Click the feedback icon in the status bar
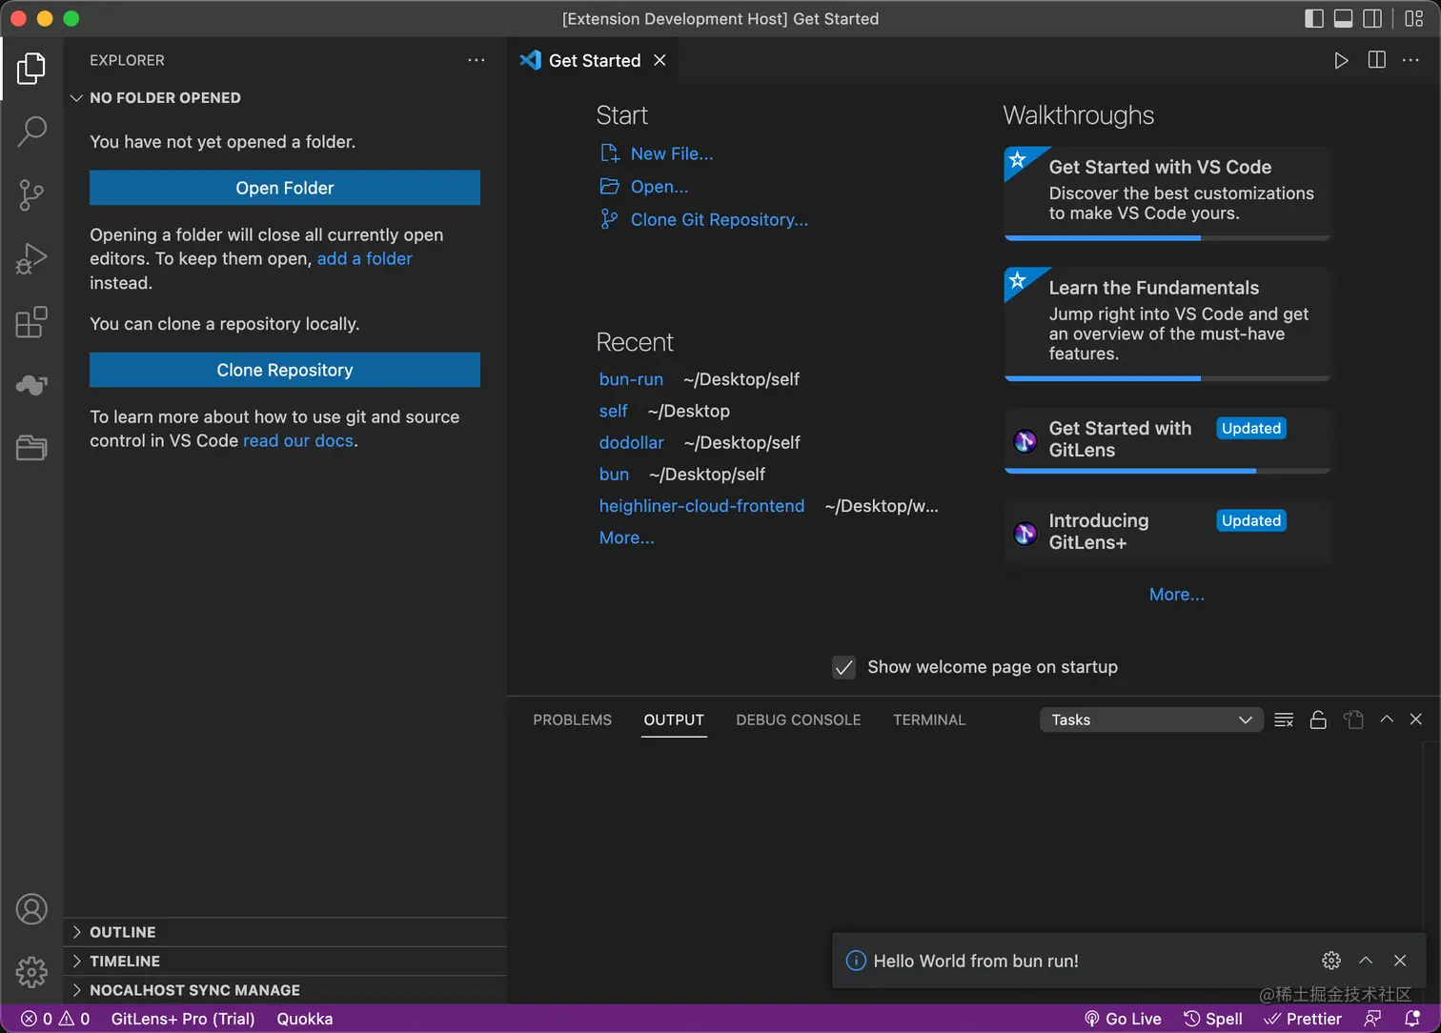The image size is (1441, 1033). click(1372, 1019)
